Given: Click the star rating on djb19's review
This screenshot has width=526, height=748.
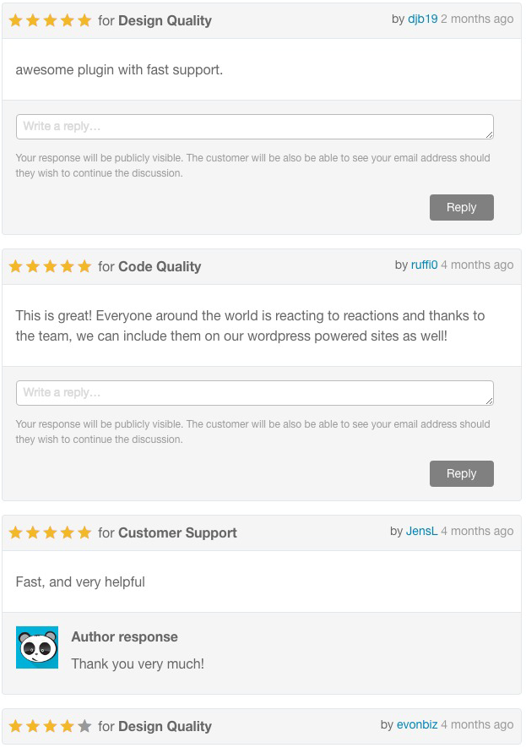Looking at the screenshot, I should pyautogui.click(x=50, y=20).
